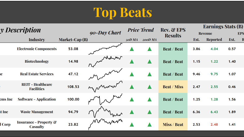Click the 200D MA arrow for REIT - Healthcare Facilities
244x137 pixels.
pos(149,87)
